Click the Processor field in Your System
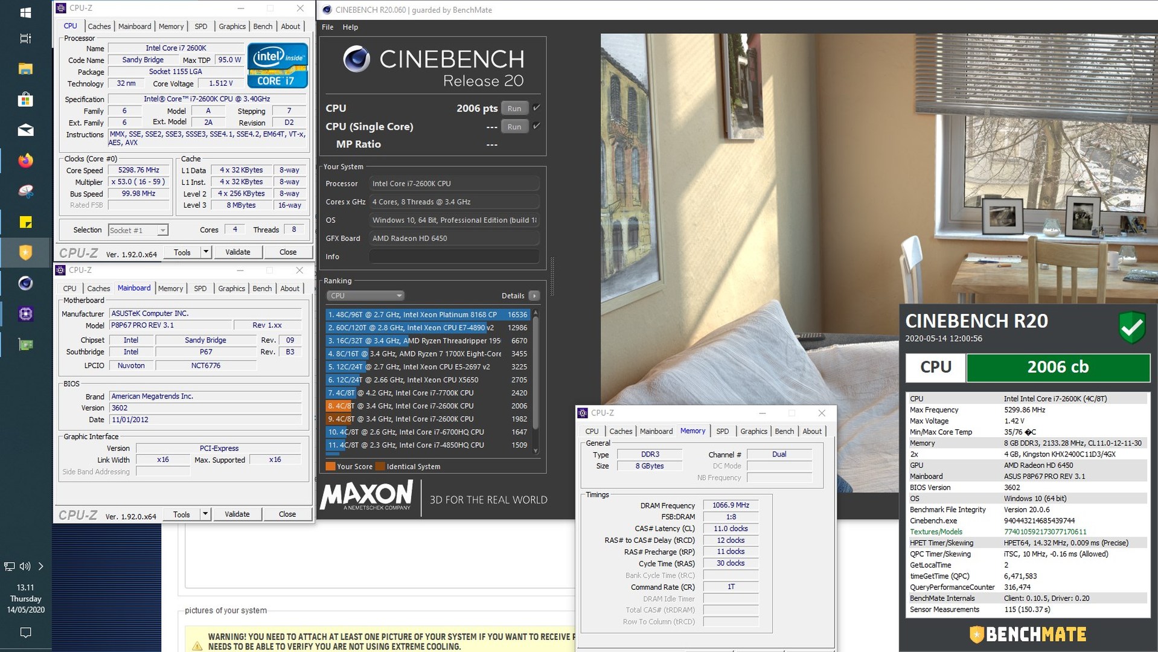1158x652 pixels. click(454, 184)
